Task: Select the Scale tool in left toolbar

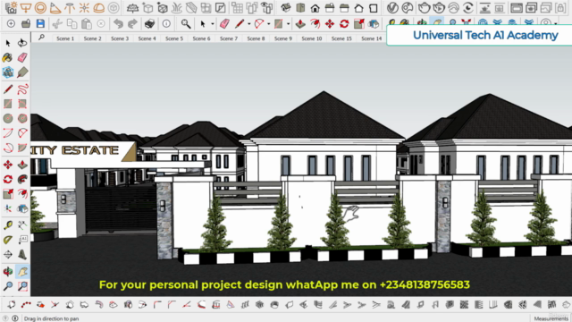Action: [x=8, y=194]
